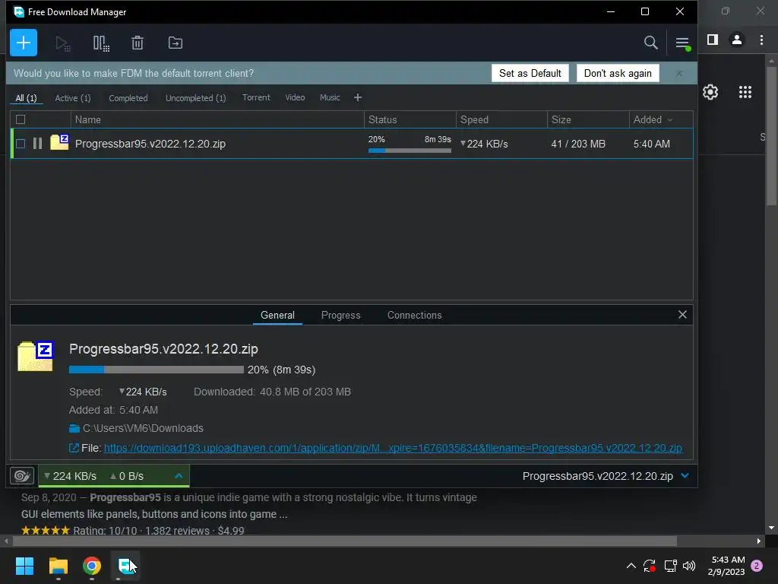778x584 pixels.
Task: Click the 20% progress bar in download row
Action: pos(410,151)
